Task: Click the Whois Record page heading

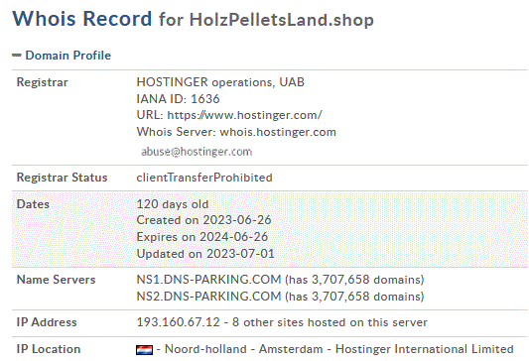Action: [82, 18]
